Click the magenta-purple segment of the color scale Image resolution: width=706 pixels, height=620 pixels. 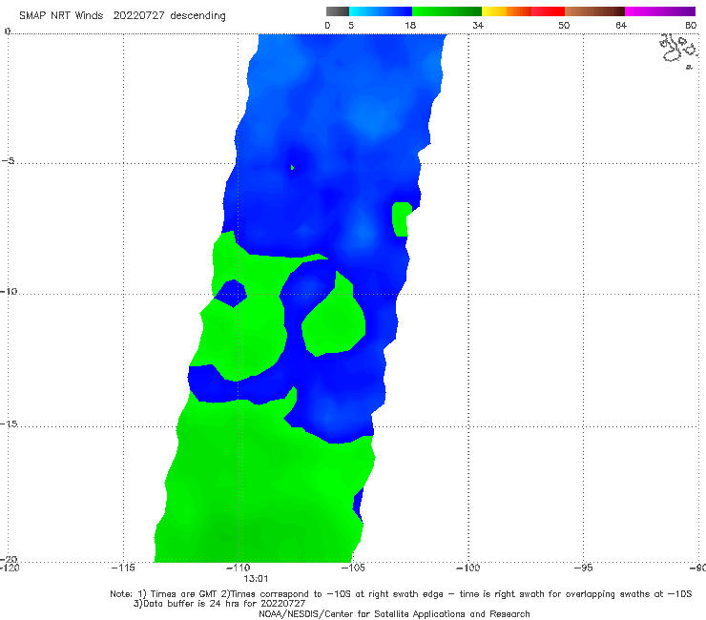(x=660, y=11)
